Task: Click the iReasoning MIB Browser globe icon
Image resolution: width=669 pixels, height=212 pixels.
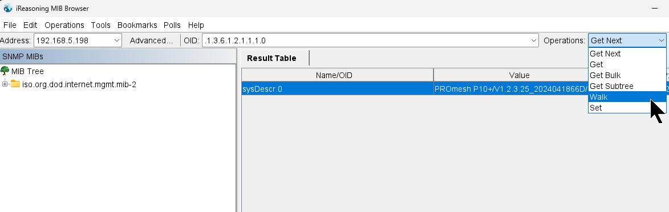Action: (7, 8)
